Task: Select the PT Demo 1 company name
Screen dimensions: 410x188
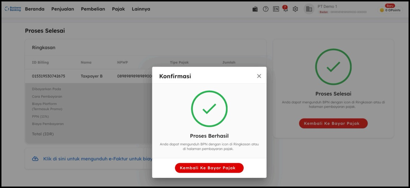Action: (x=327, y=6)
